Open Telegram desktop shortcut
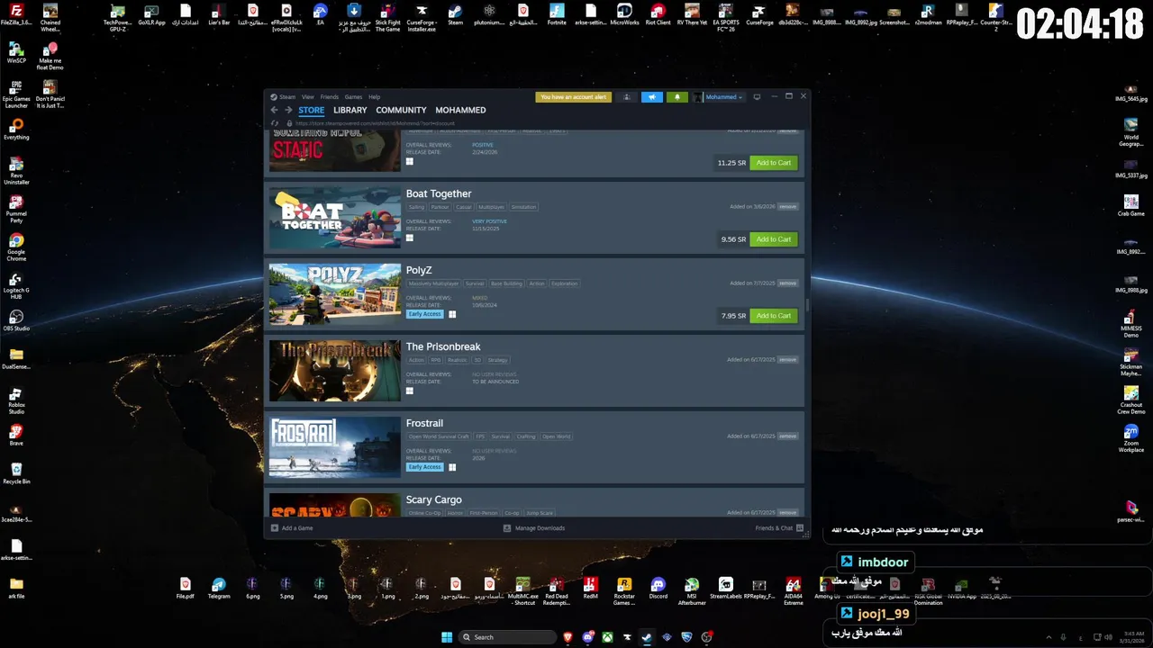The width and height of the screenshot is (1153, 648). point(219,589)
